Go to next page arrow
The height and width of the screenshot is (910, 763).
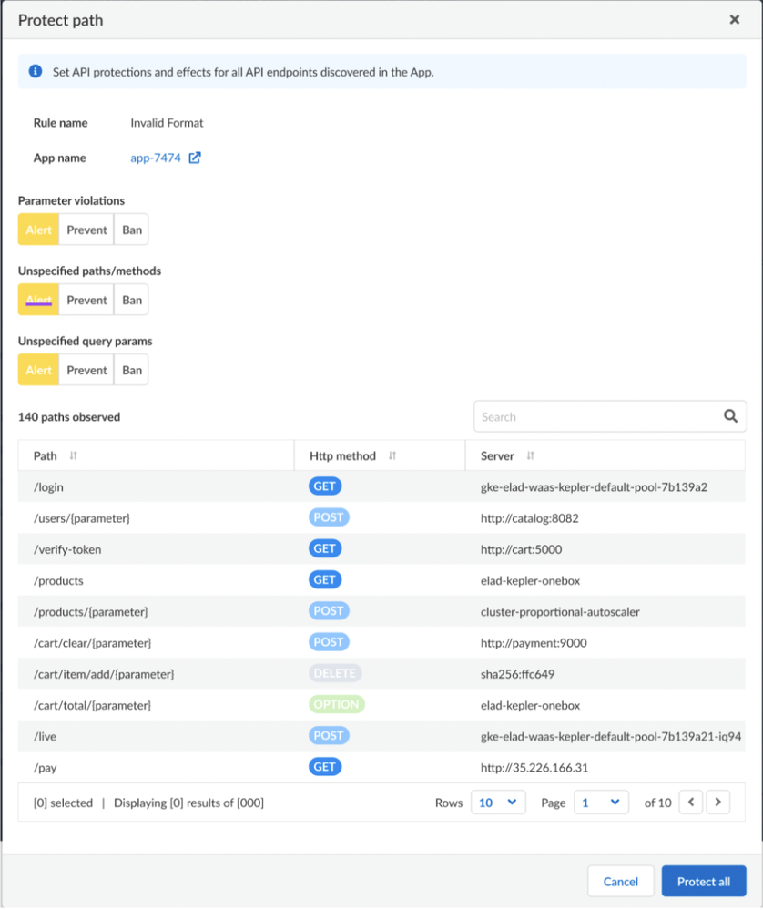[718, 803]
